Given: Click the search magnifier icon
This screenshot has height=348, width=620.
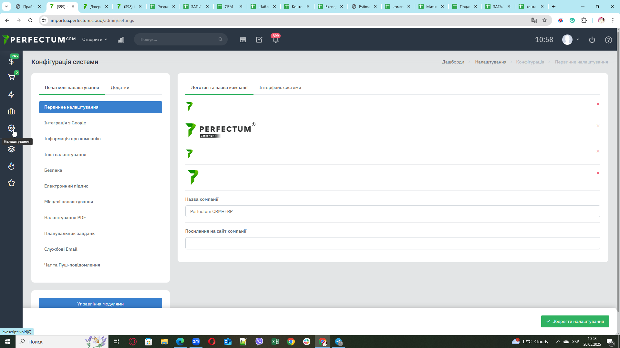Looking at the screenshot, I should [221, 39].
